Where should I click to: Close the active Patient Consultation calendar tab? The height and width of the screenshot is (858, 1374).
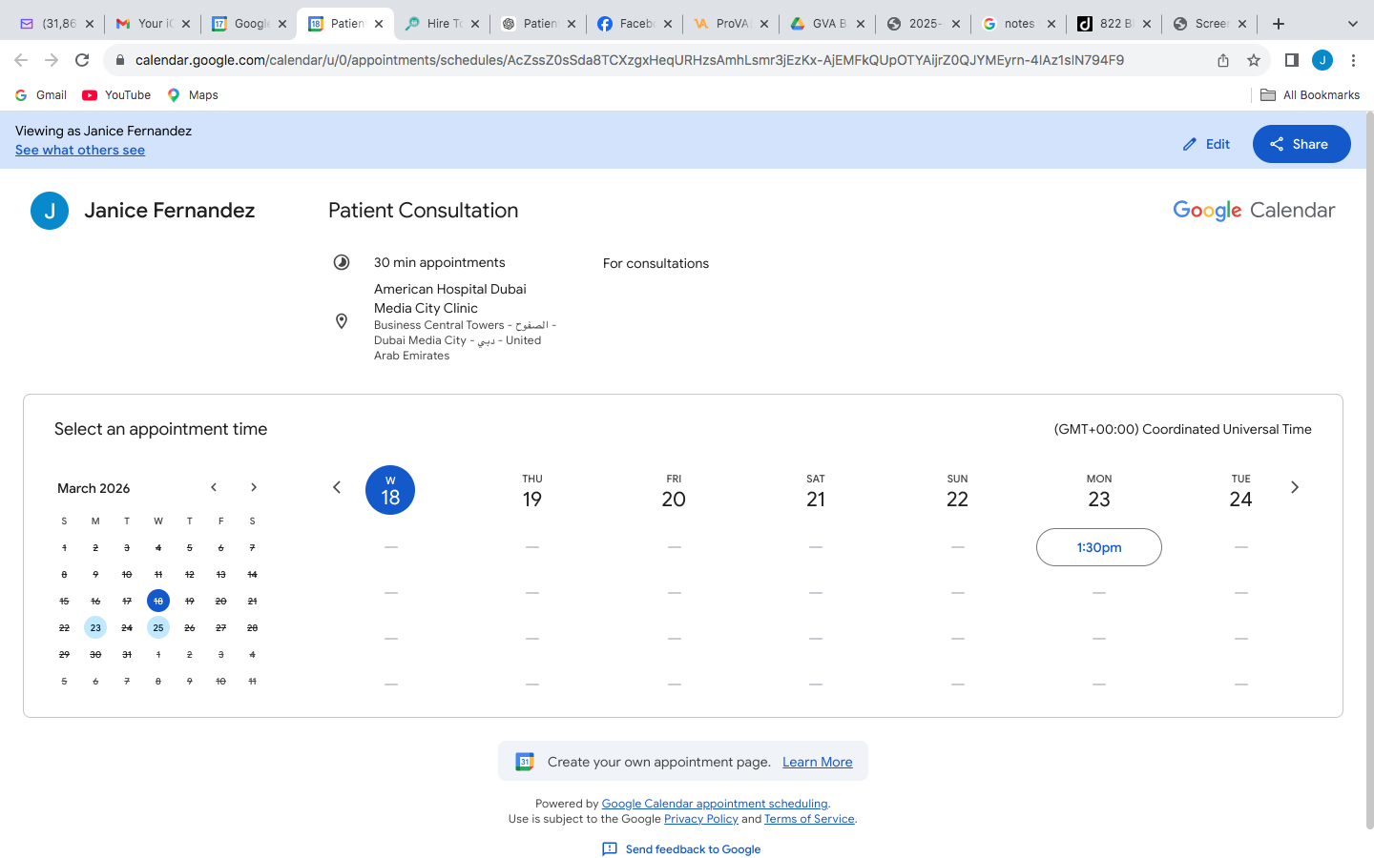point(379,24)
